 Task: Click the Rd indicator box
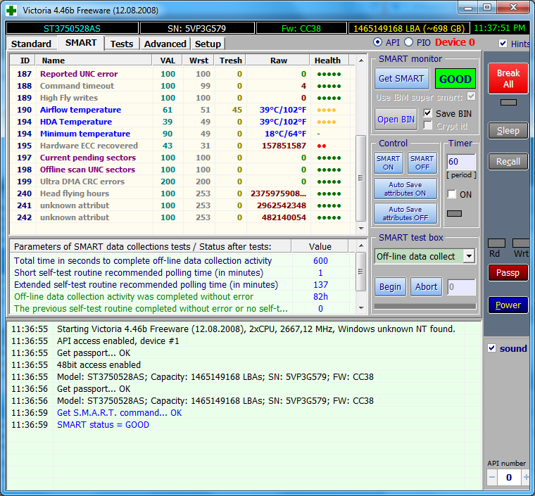click(496, 243)
